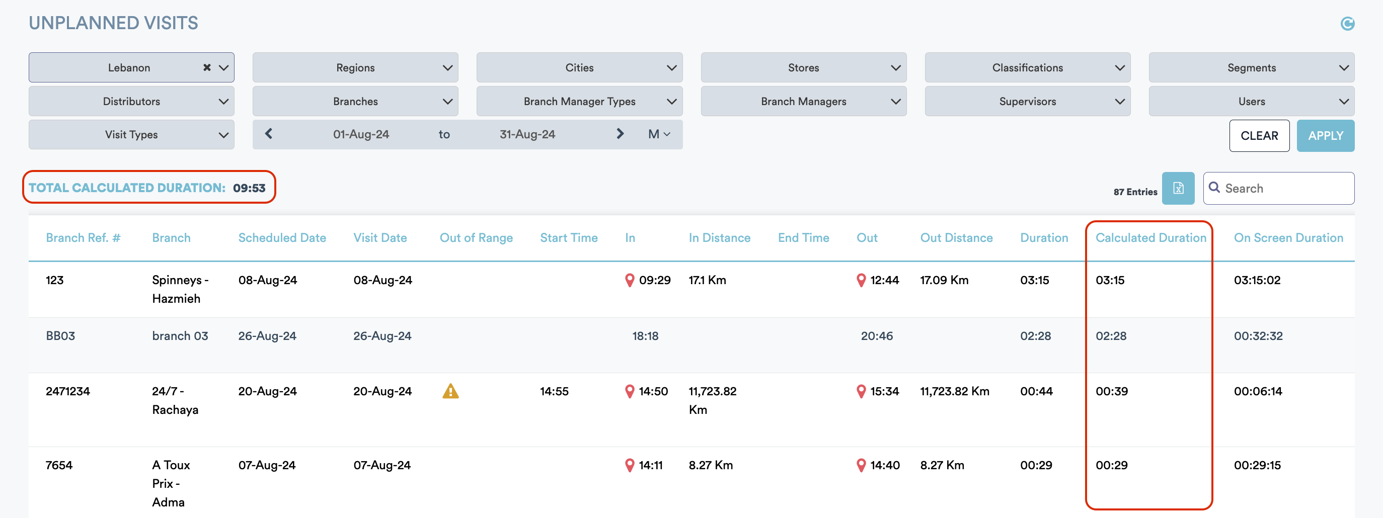Viewport: 1383px width, 518px height.
Task: Click the check-out location pin at 15:34
Action: 861,391
